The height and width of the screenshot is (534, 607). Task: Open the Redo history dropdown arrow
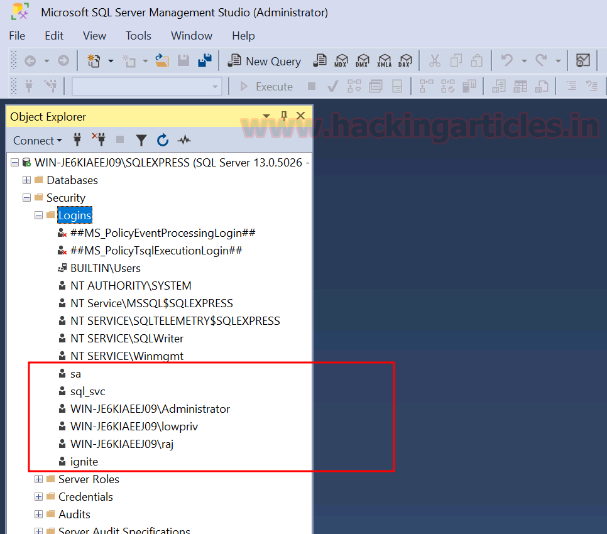click(558, 61)
